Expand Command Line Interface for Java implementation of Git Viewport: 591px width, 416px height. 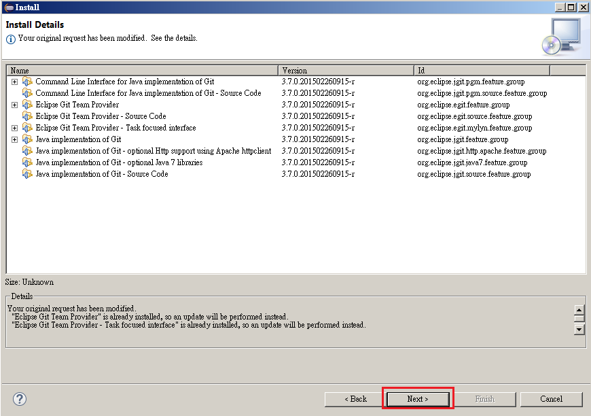[14, 82]
